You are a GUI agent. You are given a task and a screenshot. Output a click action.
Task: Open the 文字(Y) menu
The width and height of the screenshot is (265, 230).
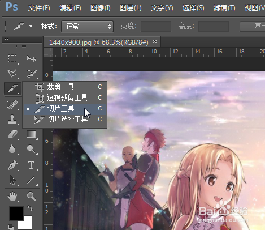tap(162, 8)
